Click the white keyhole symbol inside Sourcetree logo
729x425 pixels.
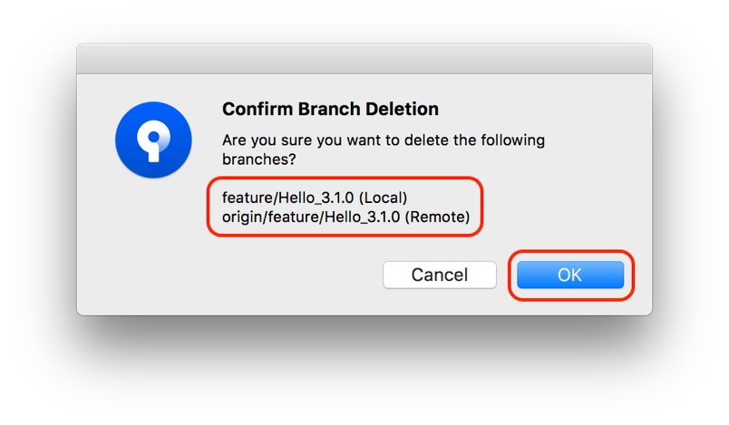[x=153, y=140]
